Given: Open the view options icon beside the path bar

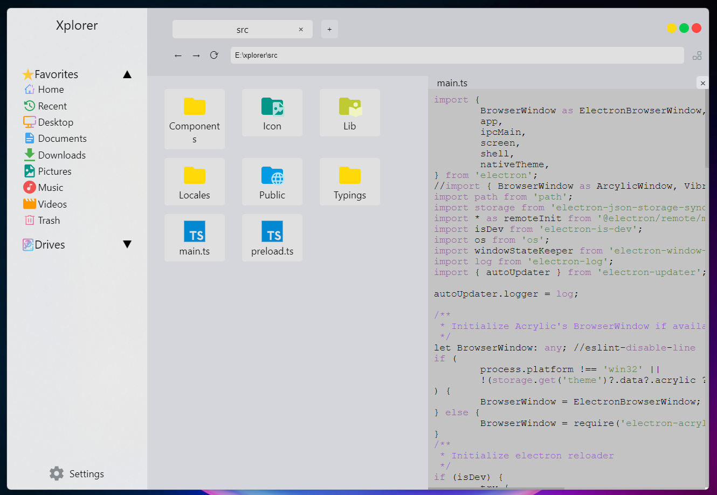Looking at the screenshot, I should pyautogui.click(x=697, y=56).
